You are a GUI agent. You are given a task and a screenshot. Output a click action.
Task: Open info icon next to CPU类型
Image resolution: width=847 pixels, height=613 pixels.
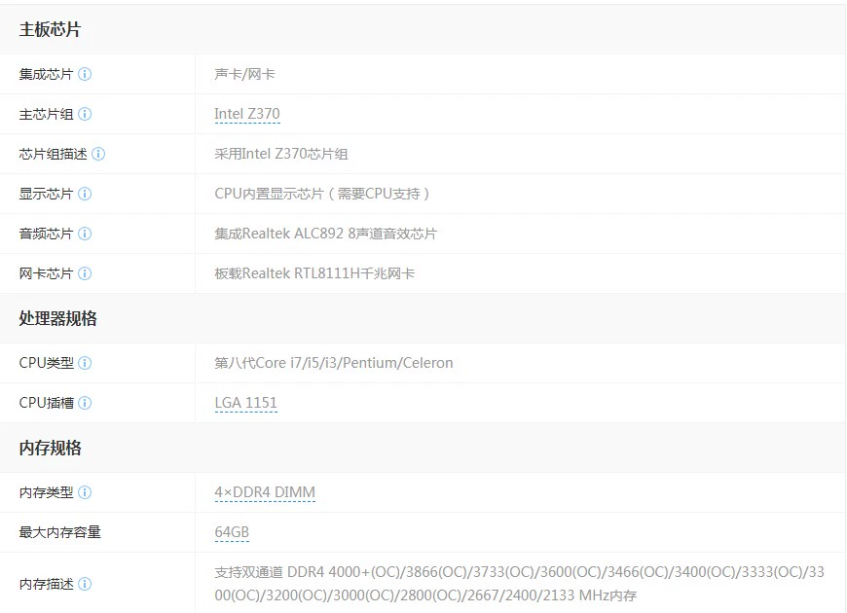85,363
